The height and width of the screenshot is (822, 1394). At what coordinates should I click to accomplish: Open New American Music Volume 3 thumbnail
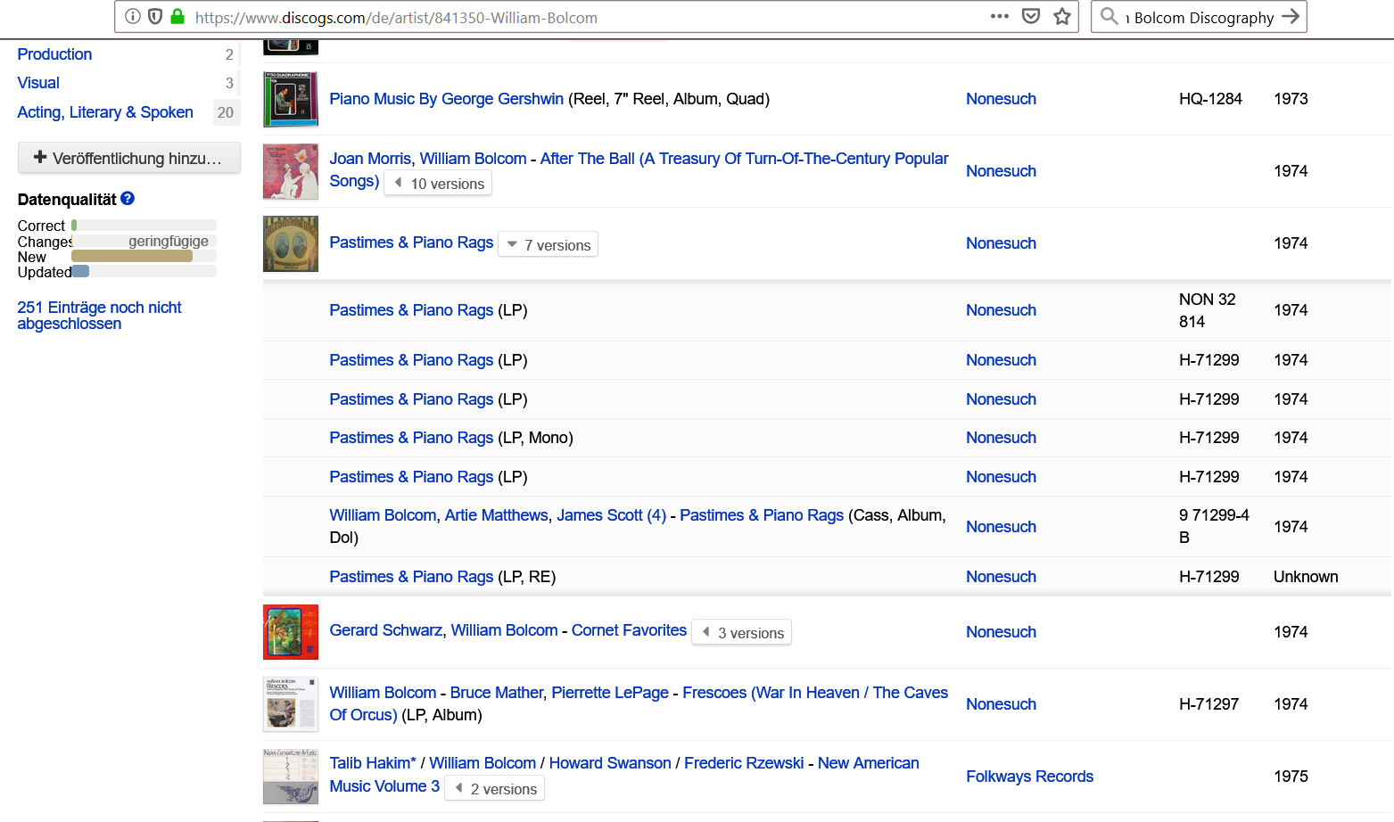291,777
